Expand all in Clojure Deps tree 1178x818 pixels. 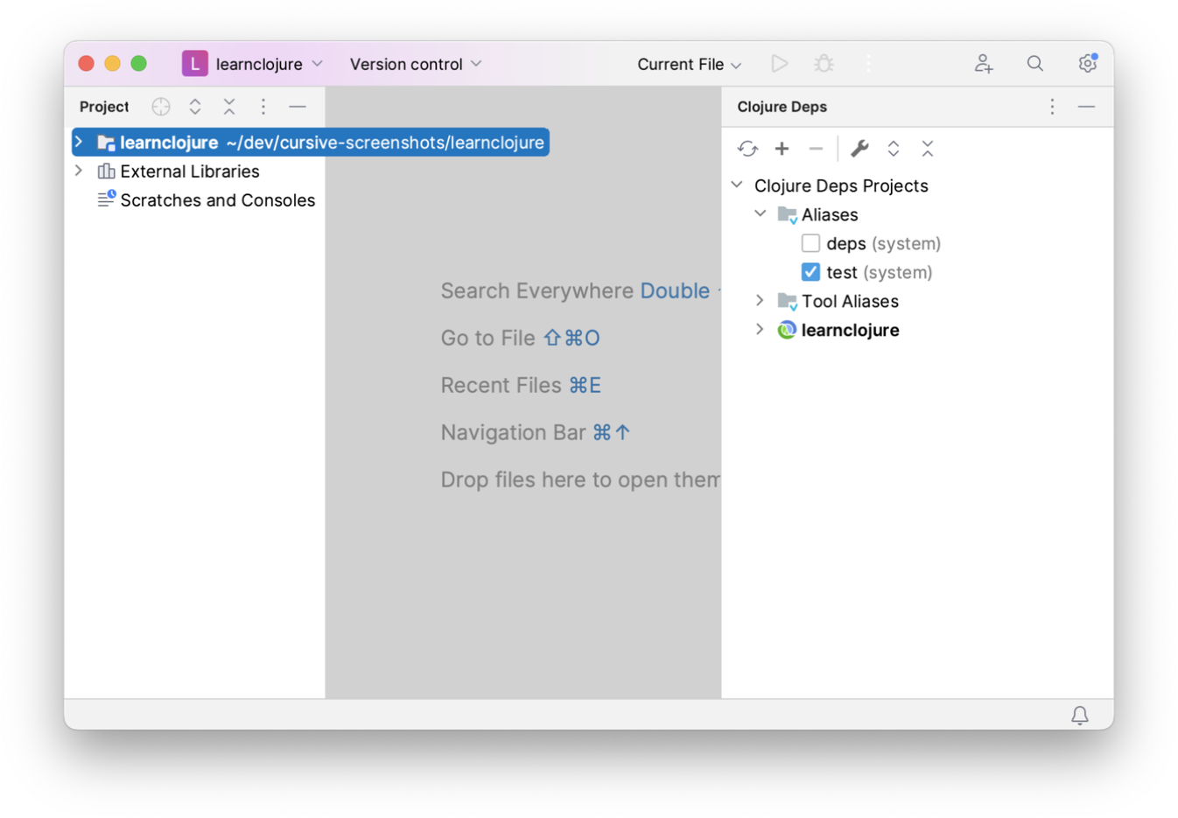click(x=894, y=149)
